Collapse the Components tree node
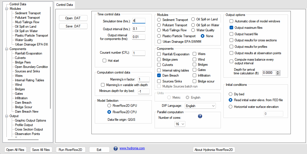Image resolution: width=307 pixels, height=154 pixels. [x=6, y=49]
